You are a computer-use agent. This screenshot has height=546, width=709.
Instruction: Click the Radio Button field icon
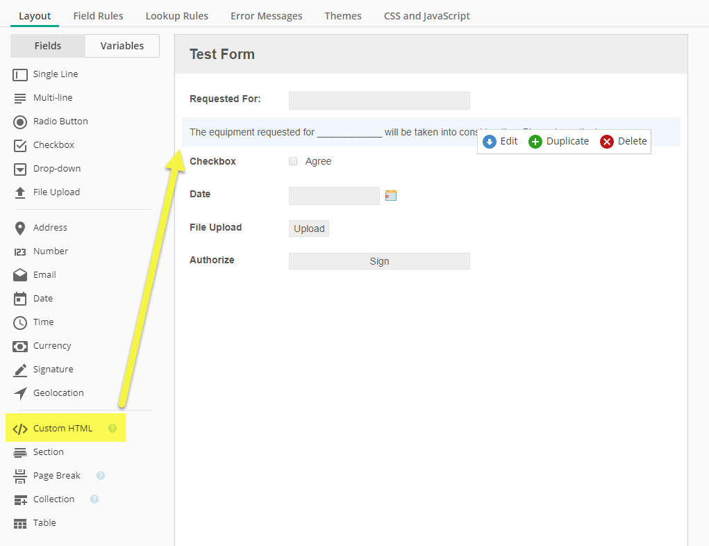click(x=20, y=122)
